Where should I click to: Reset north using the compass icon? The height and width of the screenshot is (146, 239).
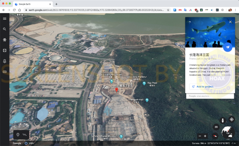pyautogui.click(x=215, y=136)
